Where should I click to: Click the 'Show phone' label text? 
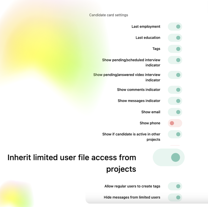tap(150, 123)
